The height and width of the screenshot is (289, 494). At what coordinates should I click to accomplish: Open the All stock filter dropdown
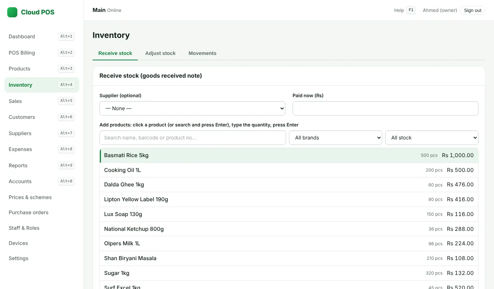click(x=432, y=138)
